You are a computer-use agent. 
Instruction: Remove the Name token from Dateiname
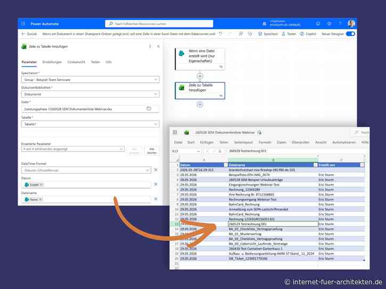point(40,199)
